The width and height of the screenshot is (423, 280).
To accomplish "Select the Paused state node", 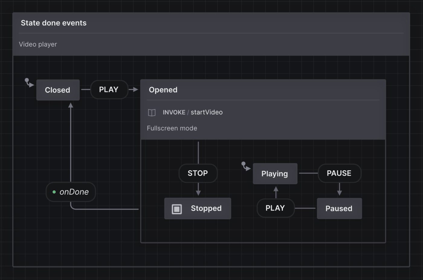I will 339,208.
